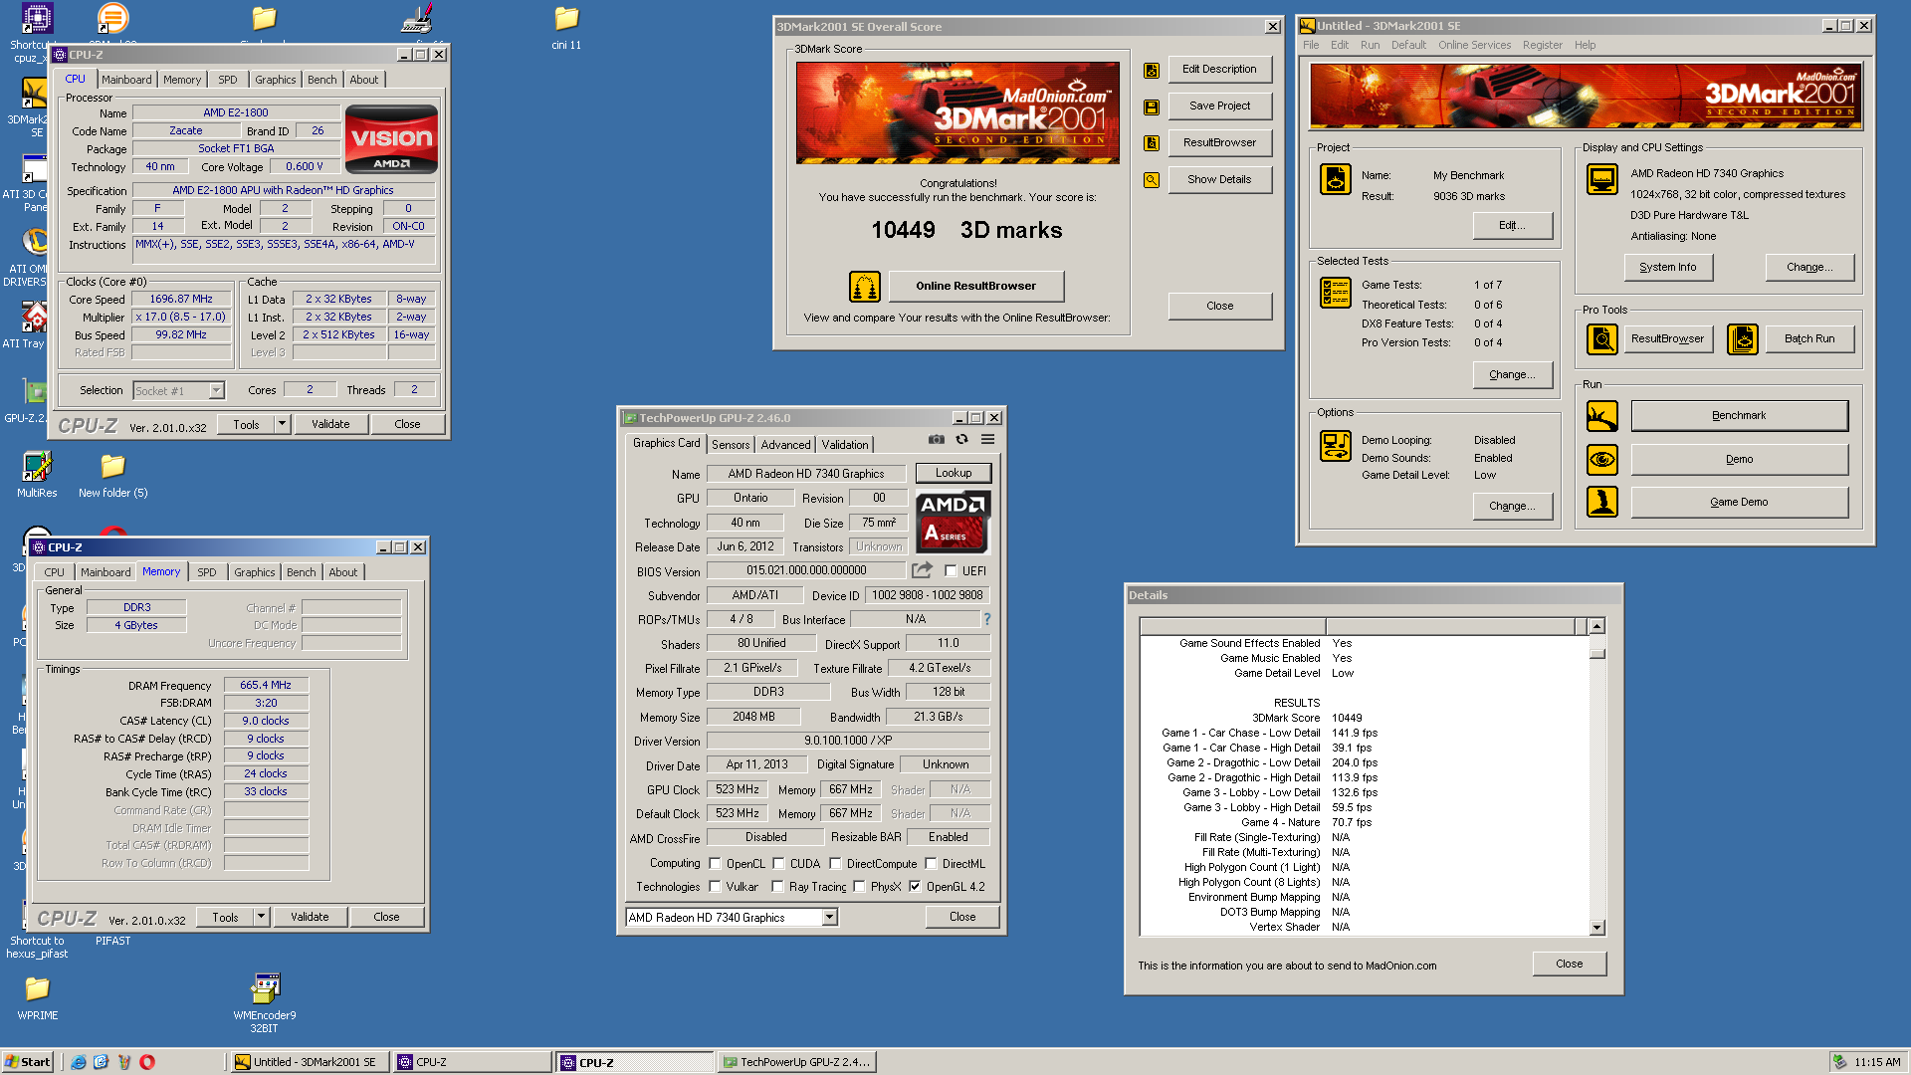Open Online Services menu in 3DMark2001
This screenshot has width=1911, height=1075.
point(1474,45)
